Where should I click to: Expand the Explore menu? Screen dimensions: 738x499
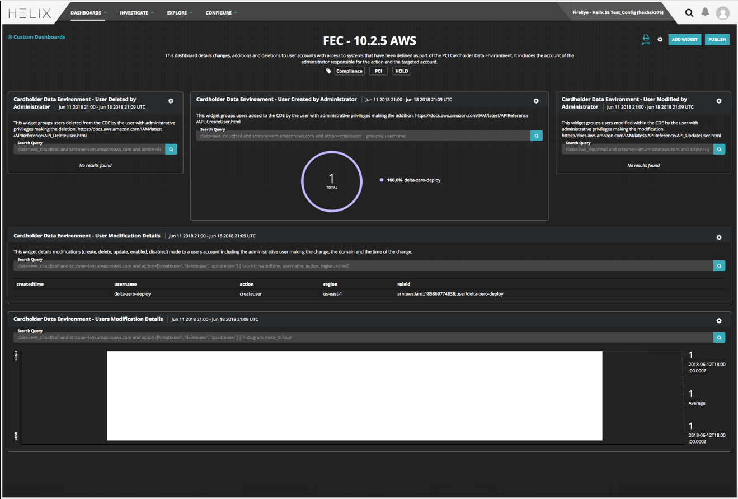coord(180,13)
